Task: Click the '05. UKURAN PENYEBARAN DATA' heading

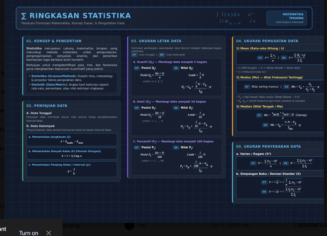Action: pos(268,147)
